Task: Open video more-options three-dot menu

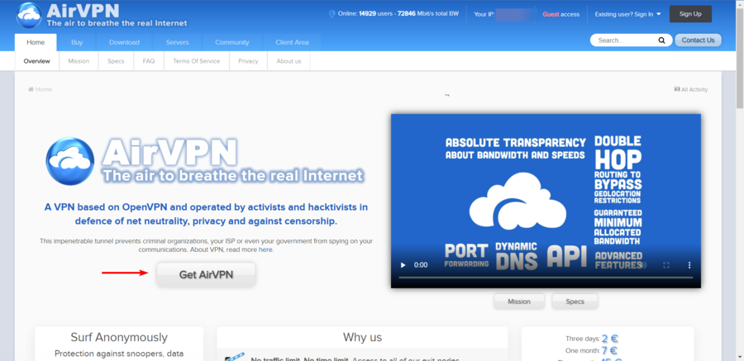Action: tap(689, 265)
